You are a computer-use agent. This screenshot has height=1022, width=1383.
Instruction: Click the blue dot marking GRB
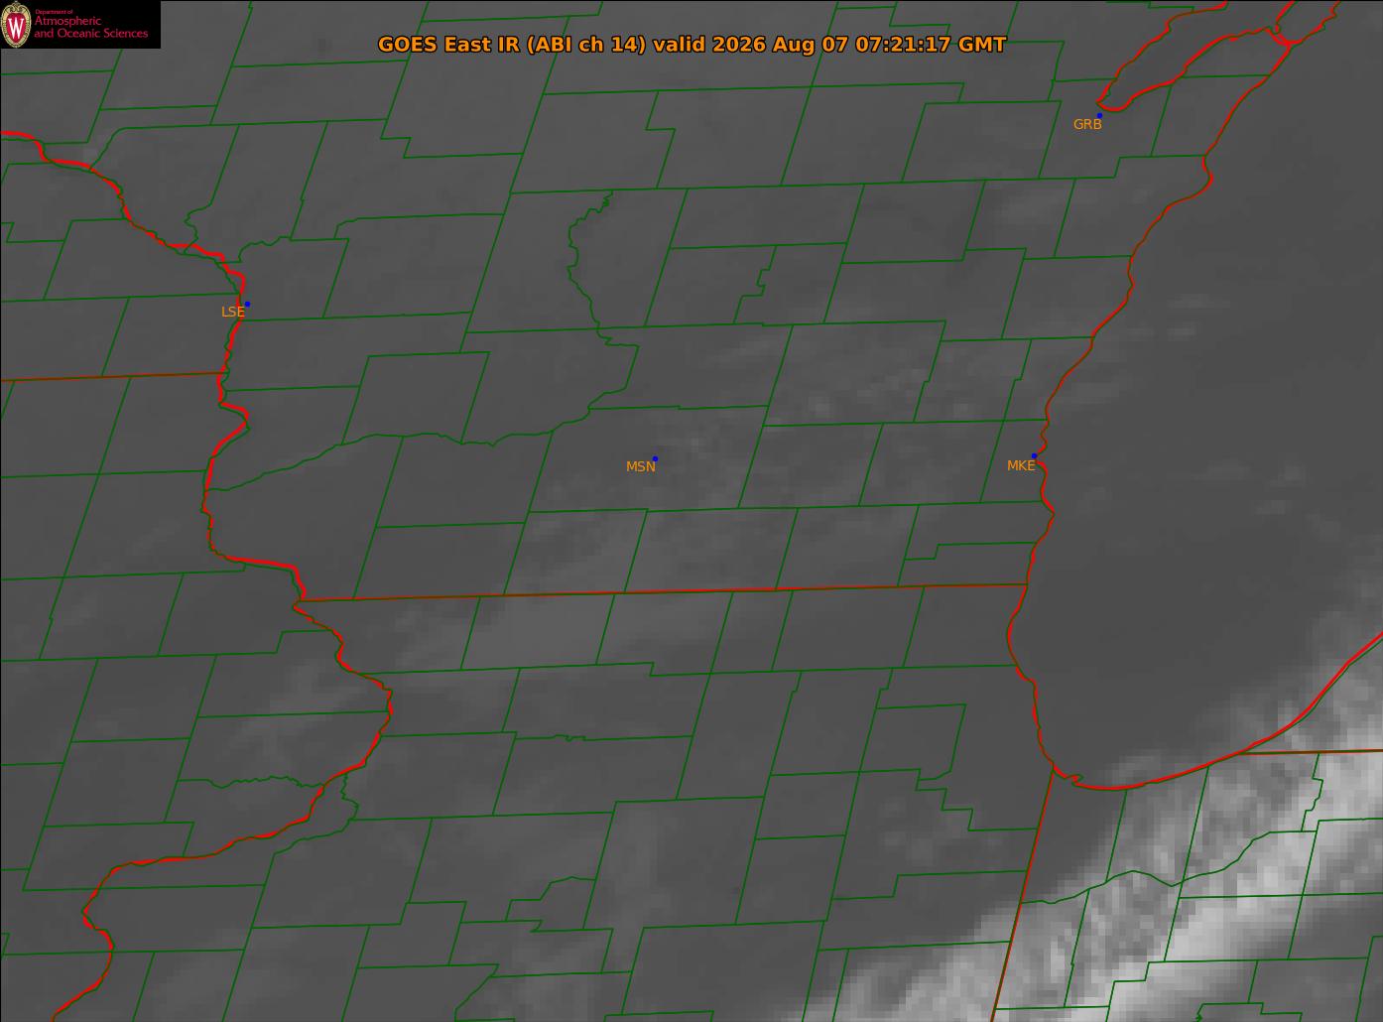click(1099, 116)
